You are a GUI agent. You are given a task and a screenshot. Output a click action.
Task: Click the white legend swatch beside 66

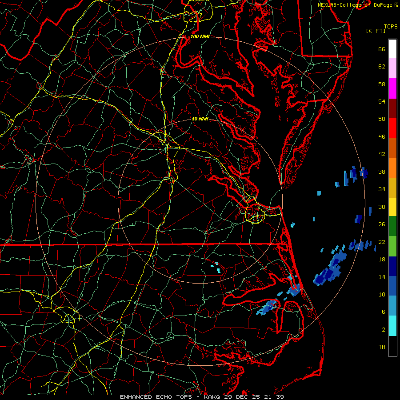(x=392, y=49)
